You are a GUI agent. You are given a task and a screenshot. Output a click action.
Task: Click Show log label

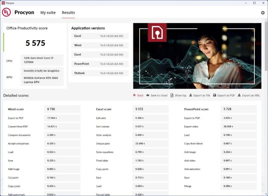click(x=180, y=96)
